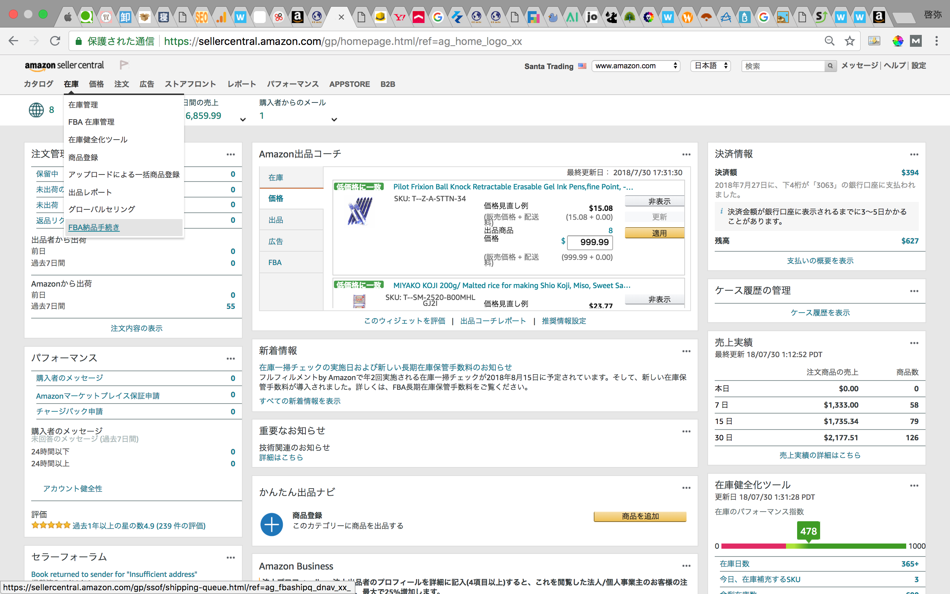Click the 999.99 price input field
Screen dimensions: 950x594
coord(590,242)
